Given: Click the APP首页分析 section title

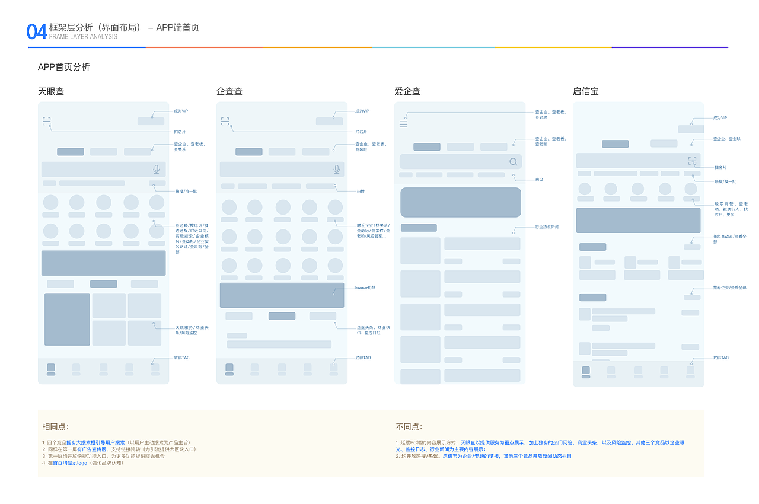Looking at the screenshot, I should 64,67.
